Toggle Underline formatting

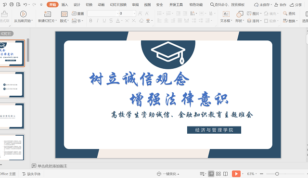pyautogui.click(x=104, y=21)
